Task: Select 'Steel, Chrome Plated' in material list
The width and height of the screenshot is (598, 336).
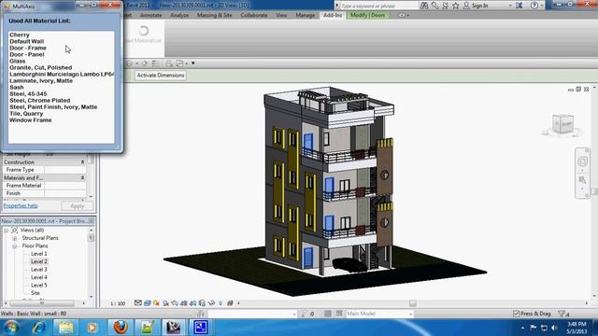Action: pos(40,100)
